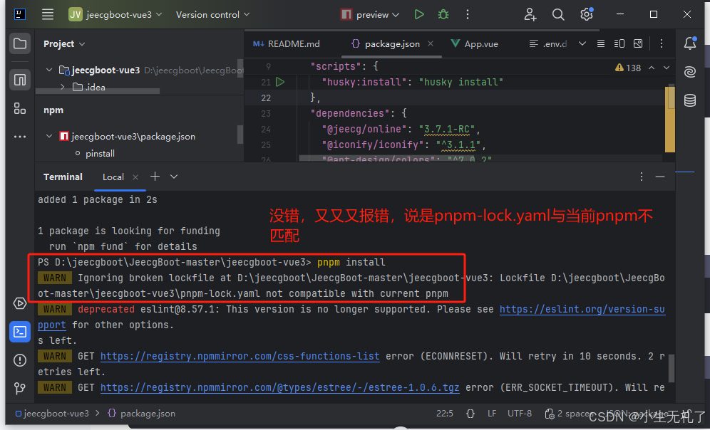Viewport: 710px width, 430px height.
Task: Run the husky:install script gutter arrow
Action: [280, 82]
